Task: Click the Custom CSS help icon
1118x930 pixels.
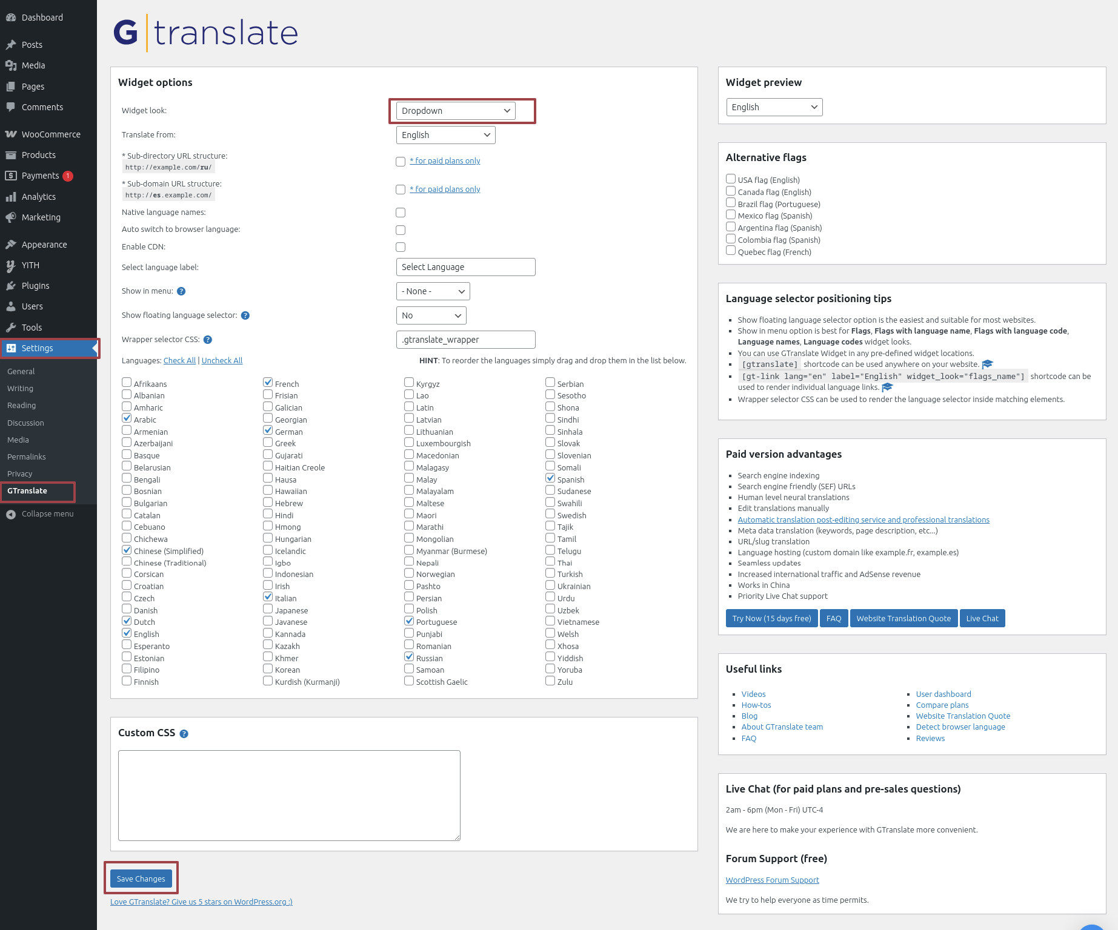Action: click(x=184, y=734)
